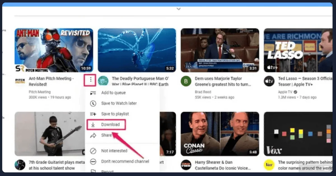This screenshot has height=176, width=336.
Task: Click the Dem uses Marjorie Taylor Greene title
Action: (x=222, y=82)
